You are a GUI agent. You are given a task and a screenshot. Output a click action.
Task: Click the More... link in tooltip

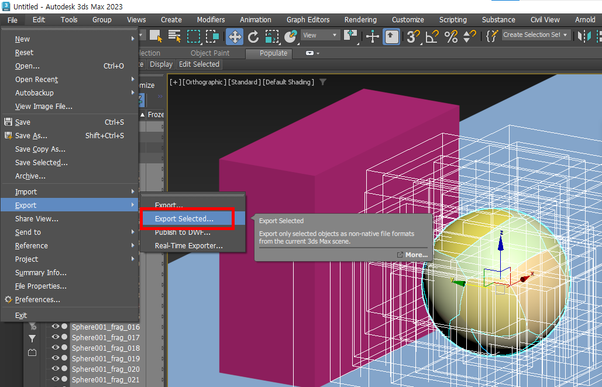(412, 255)
